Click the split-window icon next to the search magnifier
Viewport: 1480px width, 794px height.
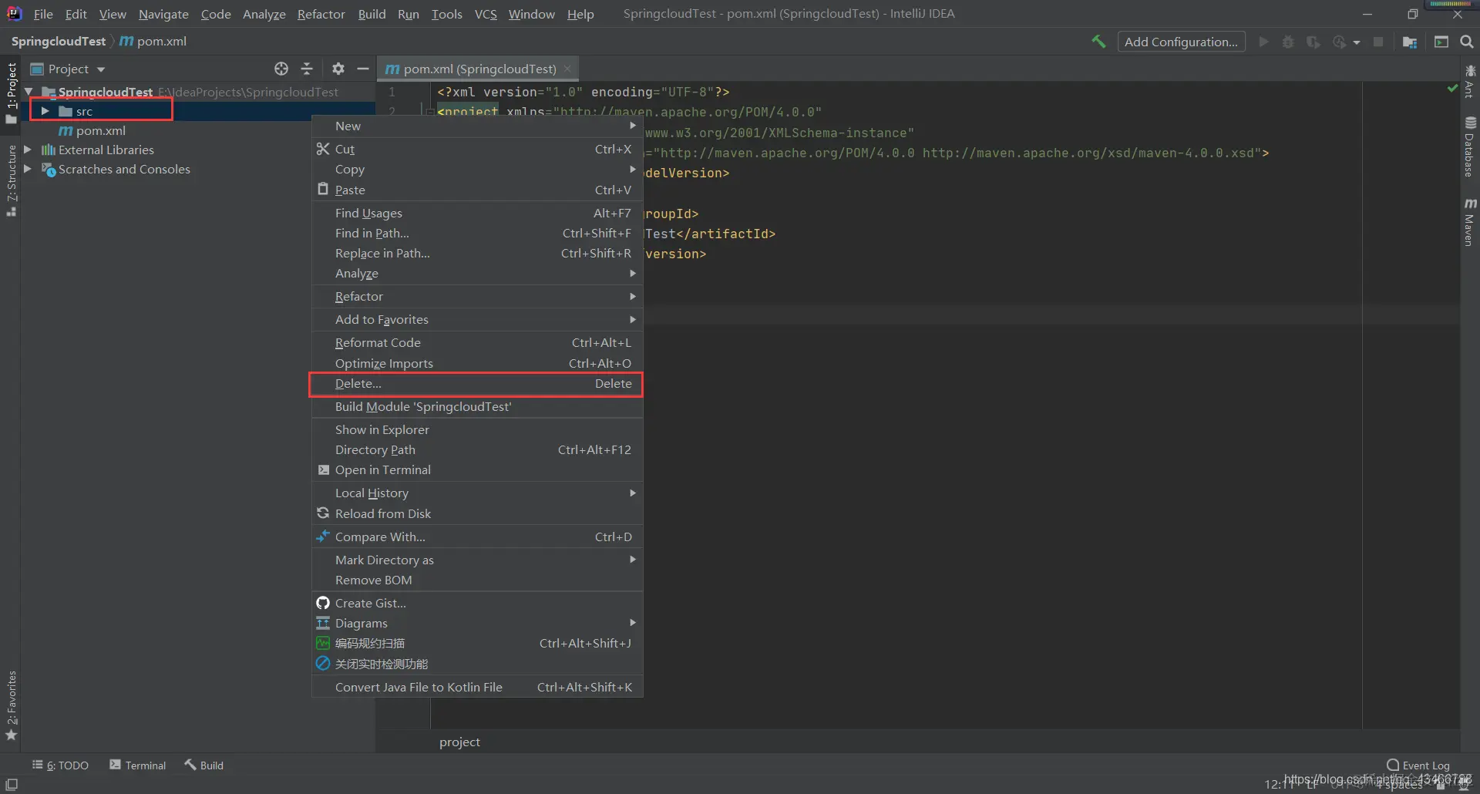[1441, 42]
